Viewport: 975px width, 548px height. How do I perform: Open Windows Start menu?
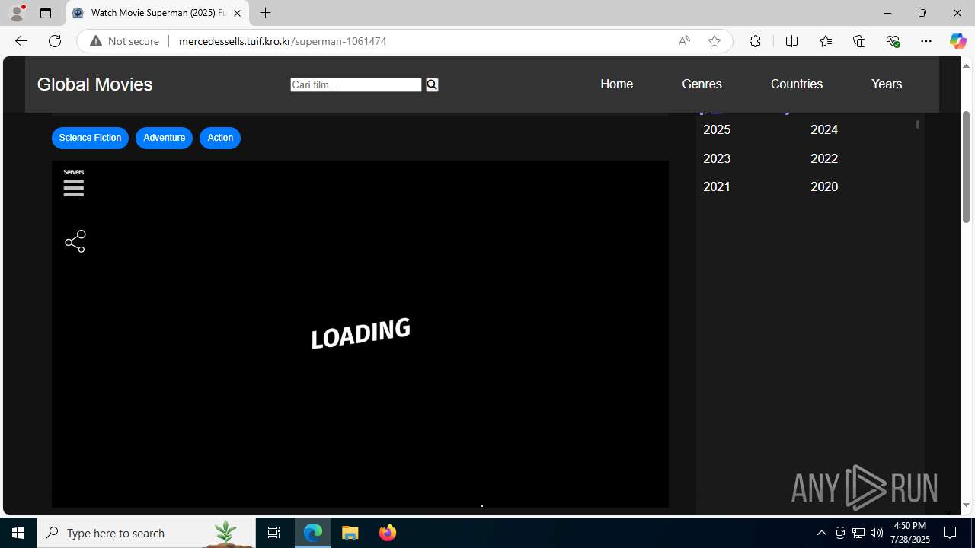[x=18, y=533]
